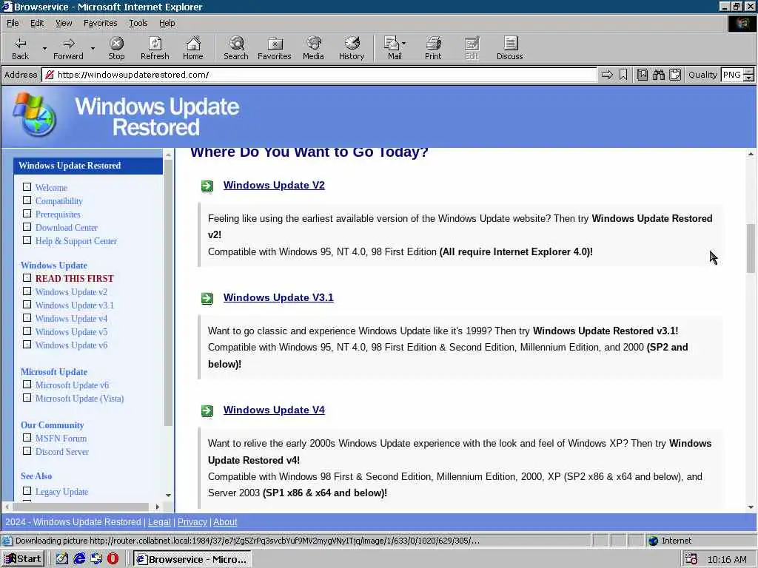Click the main page vertical scrollbar thumb

[751, 248]
